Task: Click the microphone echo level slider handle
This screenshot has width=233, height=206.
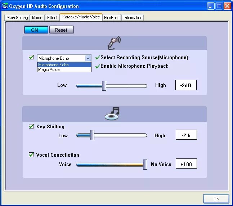Action: click(104, 86)
